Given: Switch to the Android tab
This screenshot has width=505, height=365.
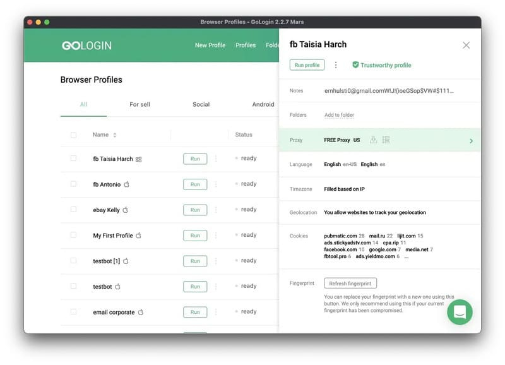Looking at the screenshot, I should point(263,104).
